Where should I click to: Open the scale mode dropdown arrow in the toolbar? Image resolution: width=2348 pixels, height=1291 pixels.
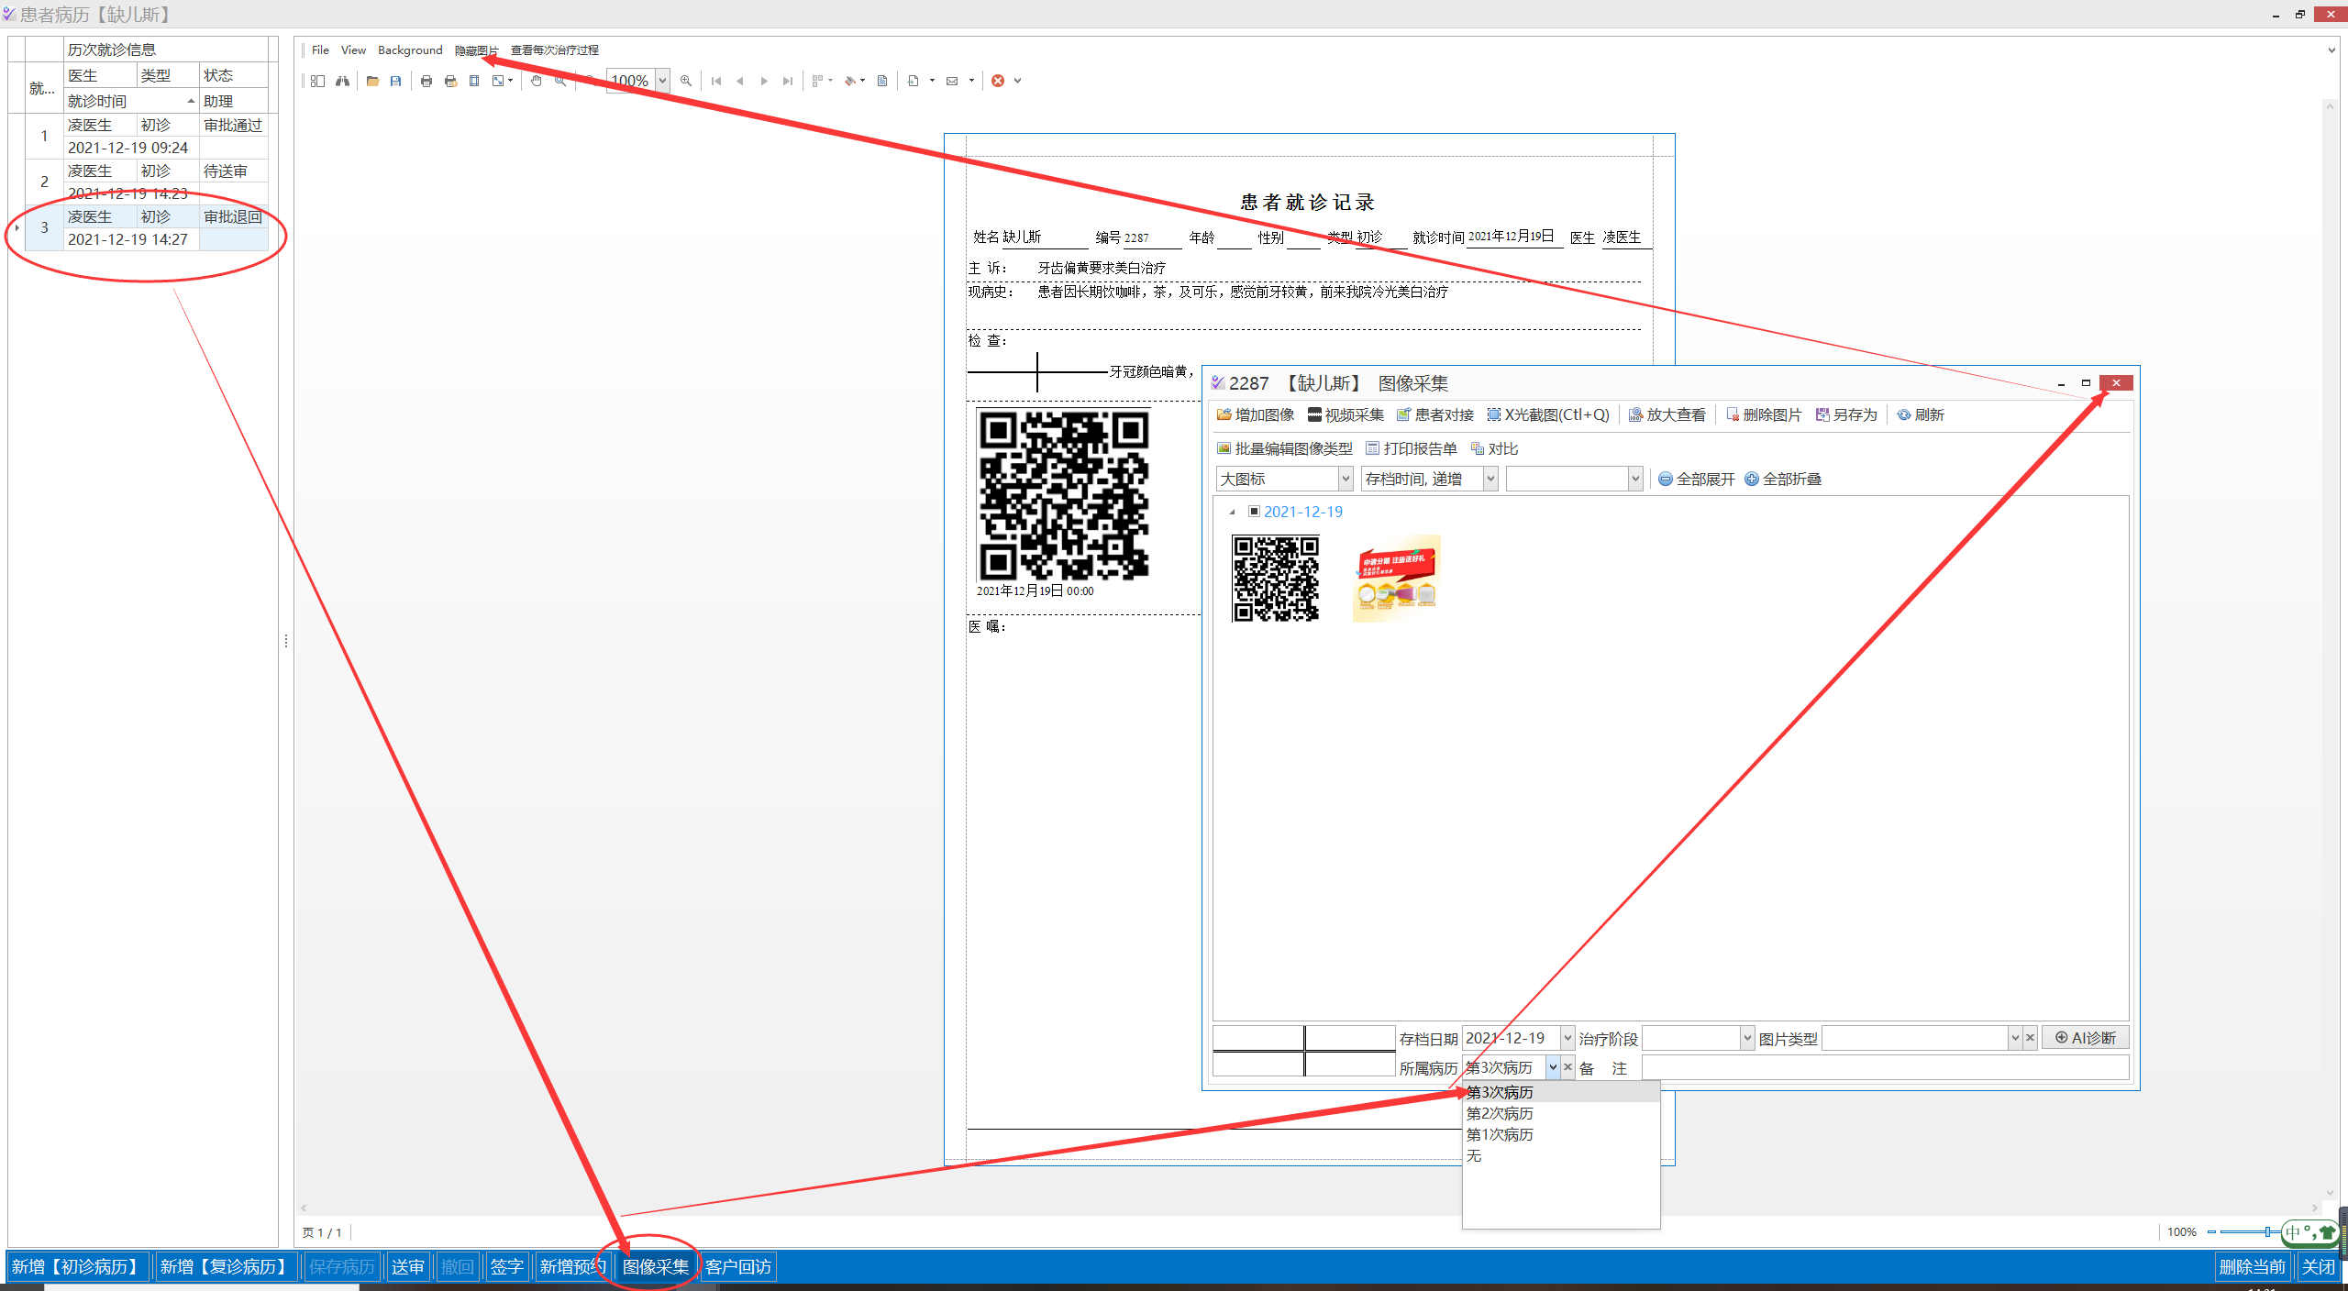(510, 81)
